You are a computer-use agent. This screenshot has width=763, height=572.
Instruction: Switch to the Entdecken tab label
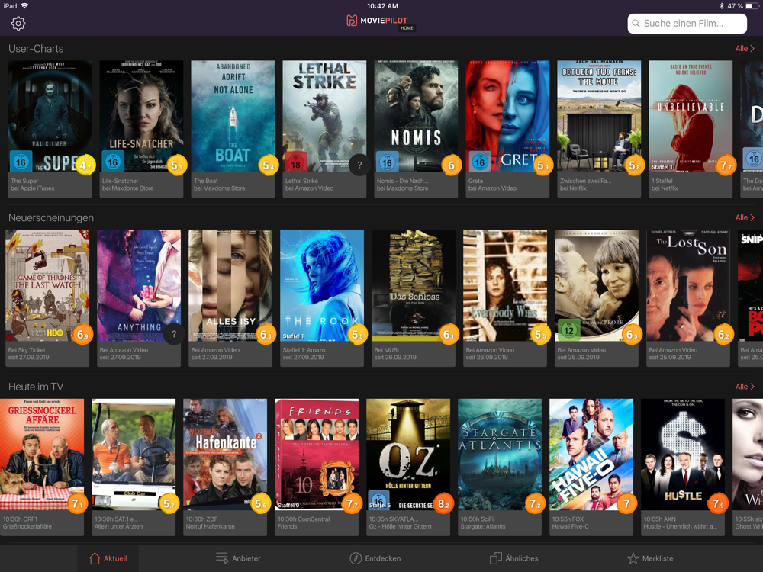click(383, 558)
